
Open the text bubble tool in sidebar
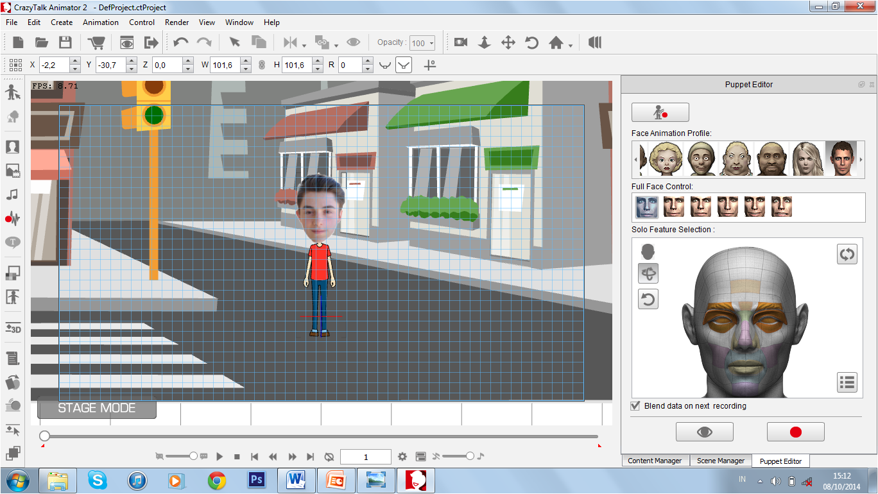(x=13, y=243)
